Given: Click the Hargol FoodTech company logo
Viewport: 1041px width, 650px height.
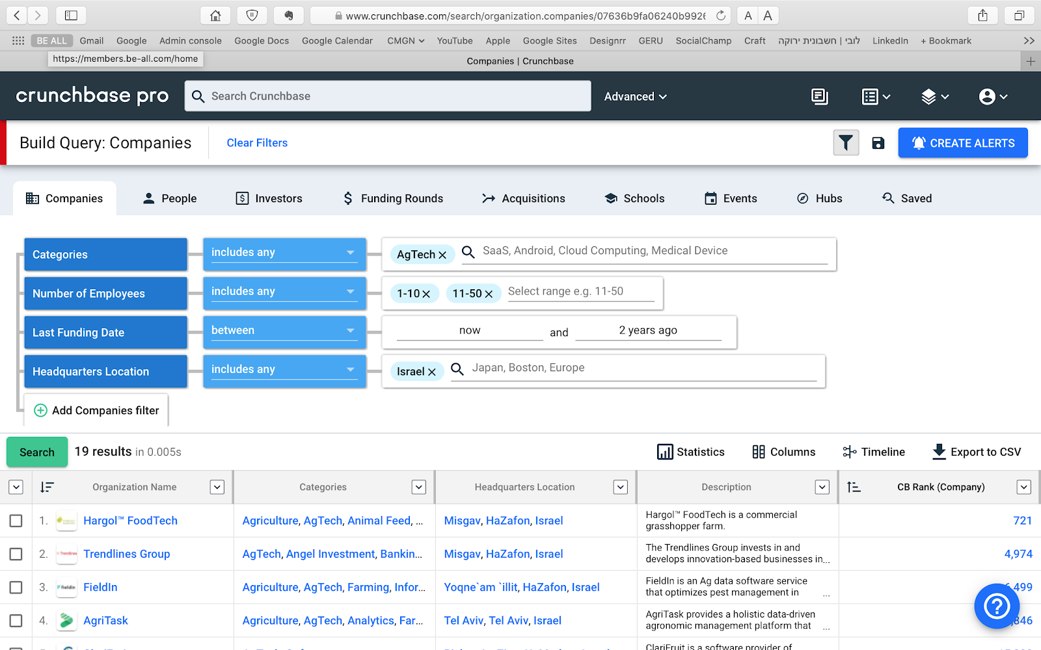Looking at the screenshot, I should 66,521.
